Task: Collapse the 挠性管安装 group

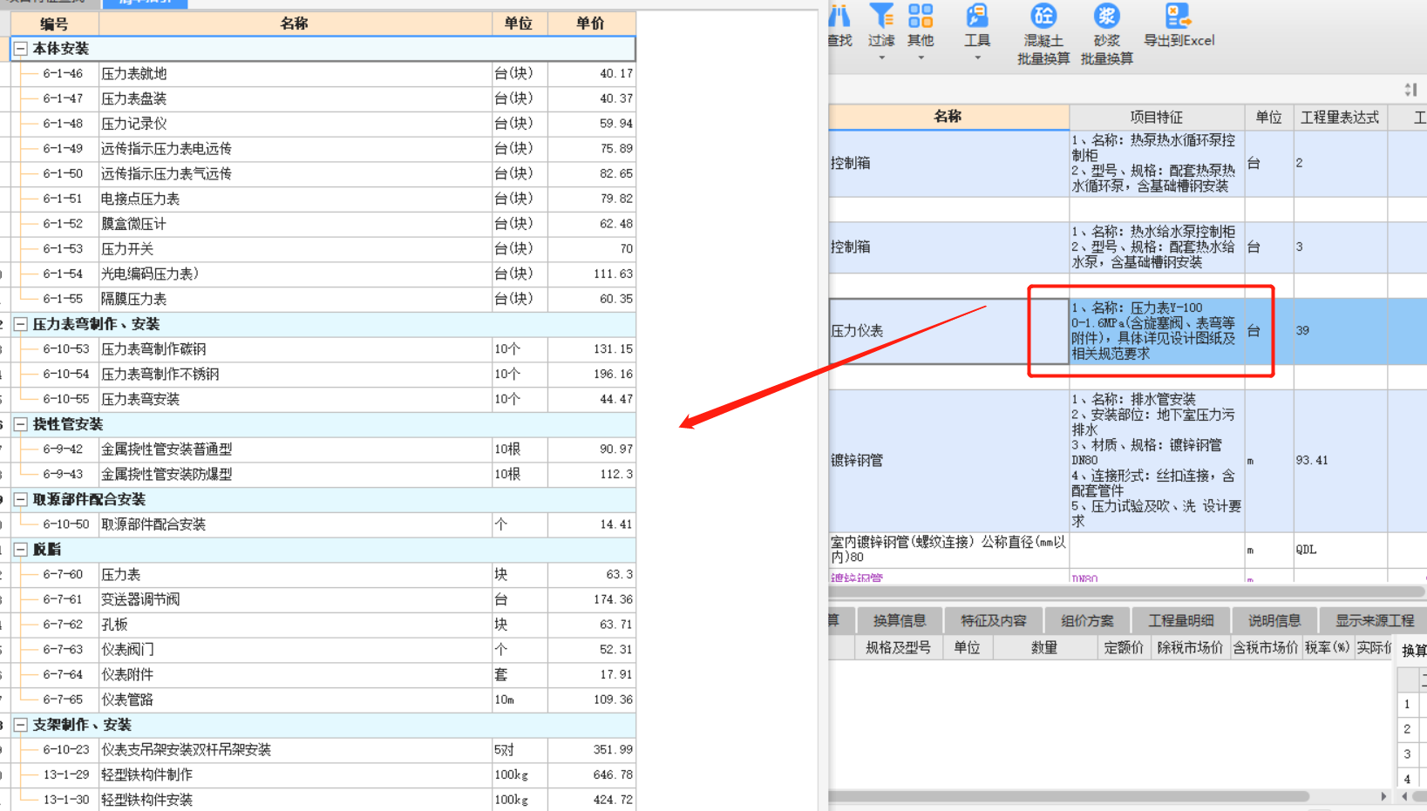Action: pyautogui.click(x=20, y=424)
